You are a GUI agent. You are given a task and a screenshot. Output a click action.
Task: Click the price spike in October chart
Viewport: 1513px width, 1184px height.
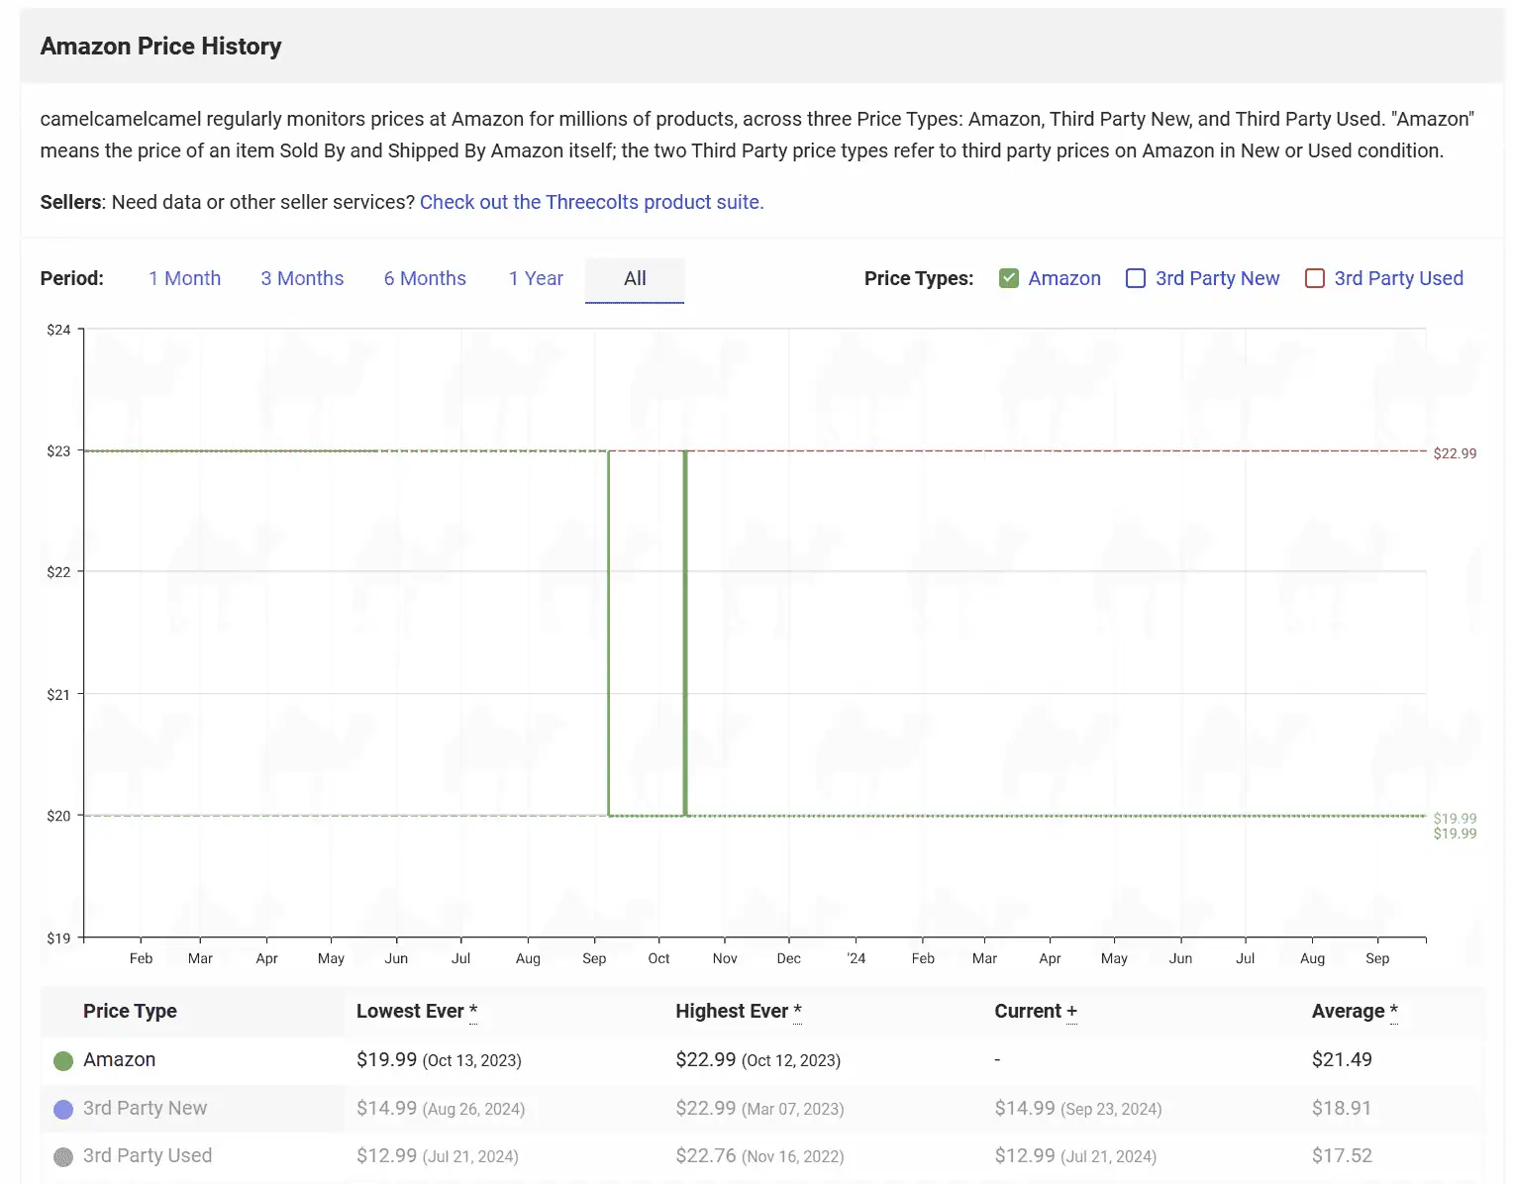[x=685, y=634]
